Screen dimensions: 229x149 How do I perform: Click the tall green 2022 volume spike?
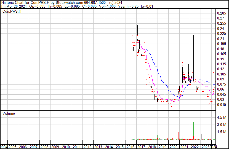(x=193, y=129)
